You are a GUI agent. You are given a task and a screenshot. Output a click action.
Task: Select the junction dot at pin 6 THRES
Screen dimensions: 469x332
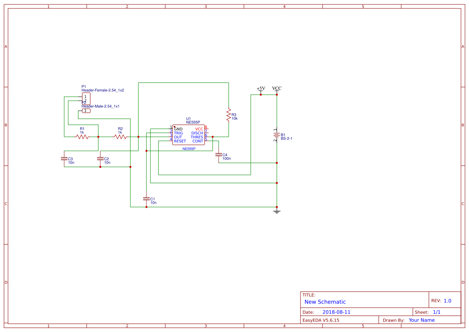[213, 137]
